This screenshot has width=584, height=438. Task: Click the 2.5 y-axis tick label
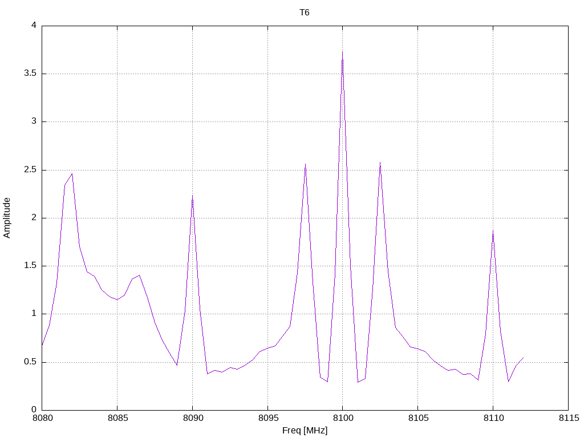click(30, 170)
